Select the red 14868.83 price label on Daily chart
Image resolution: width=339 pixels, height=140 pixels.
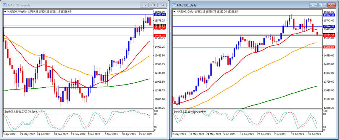tap(329, 47)
